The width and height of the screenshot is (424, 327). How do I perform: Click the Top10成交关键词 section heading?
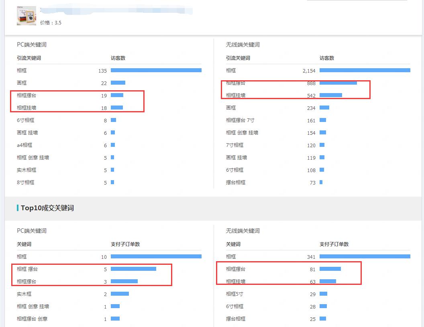(x=47, y=208)
